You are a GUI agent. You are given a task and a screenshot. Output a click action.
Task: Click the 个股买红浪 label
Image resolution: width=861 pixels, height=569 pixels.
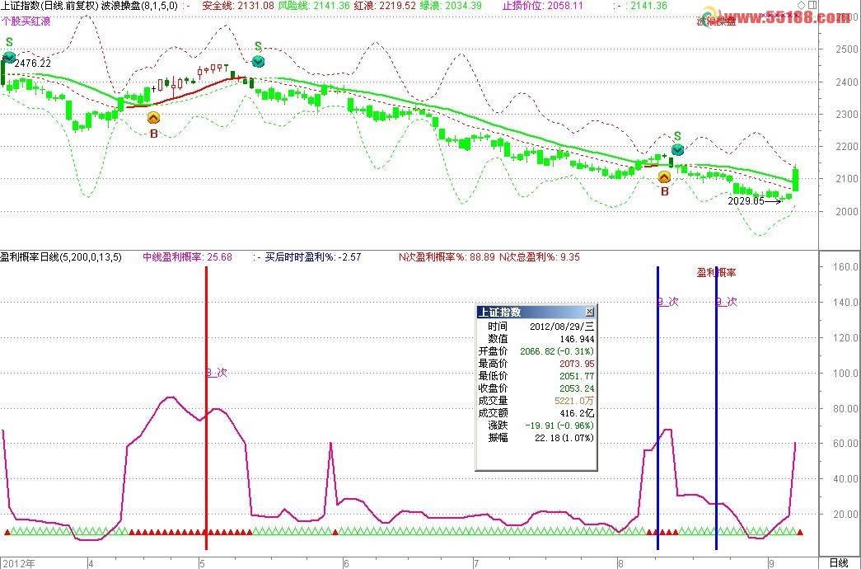coord(26,21)
